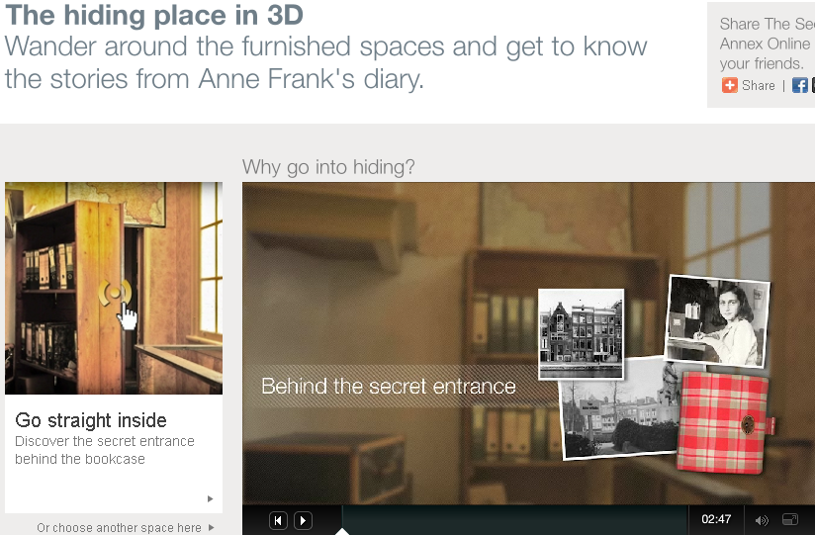This screenshot has width=815, height=535.
Task: Click the 02:47 time display
Action: point(716,519)
